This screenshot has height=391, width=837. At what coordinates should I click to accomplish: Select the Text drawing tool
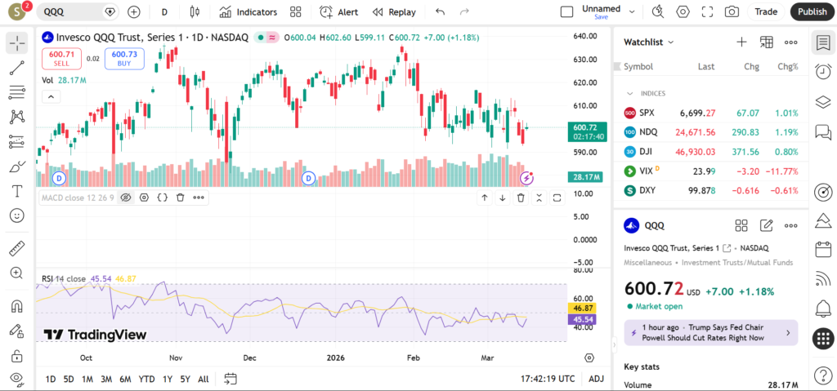coord(16,191)
